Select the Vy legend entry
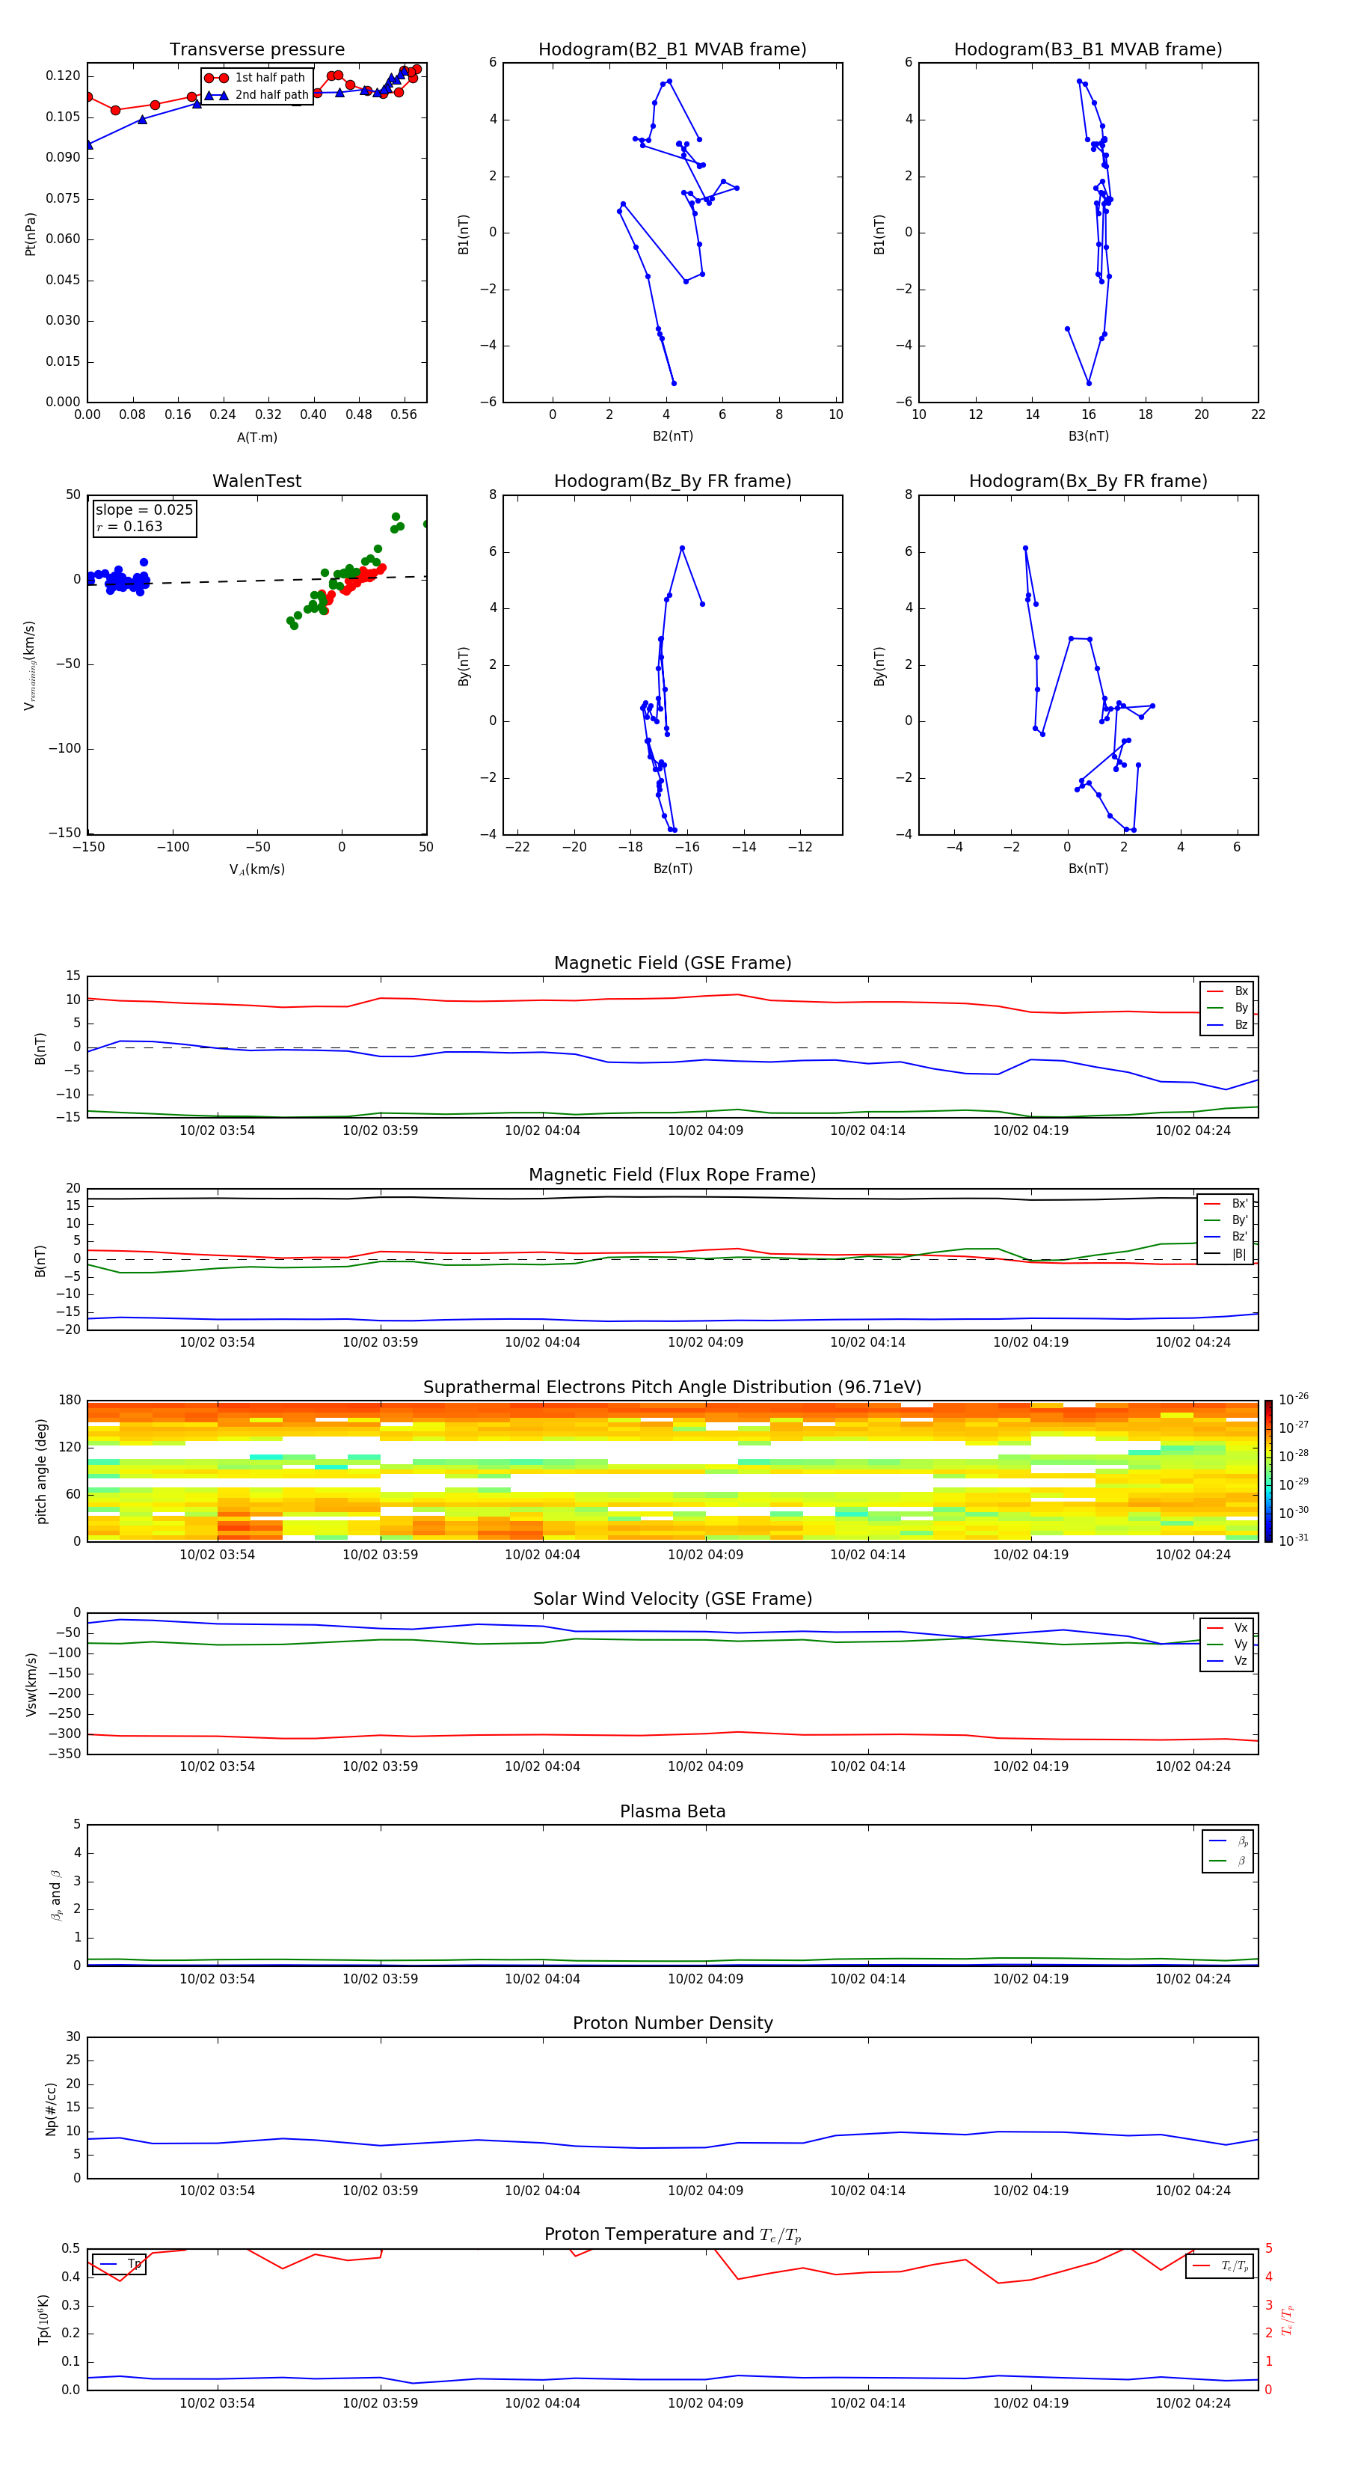This screenshot has height=2469, width=1346. pos(1228,1644)
